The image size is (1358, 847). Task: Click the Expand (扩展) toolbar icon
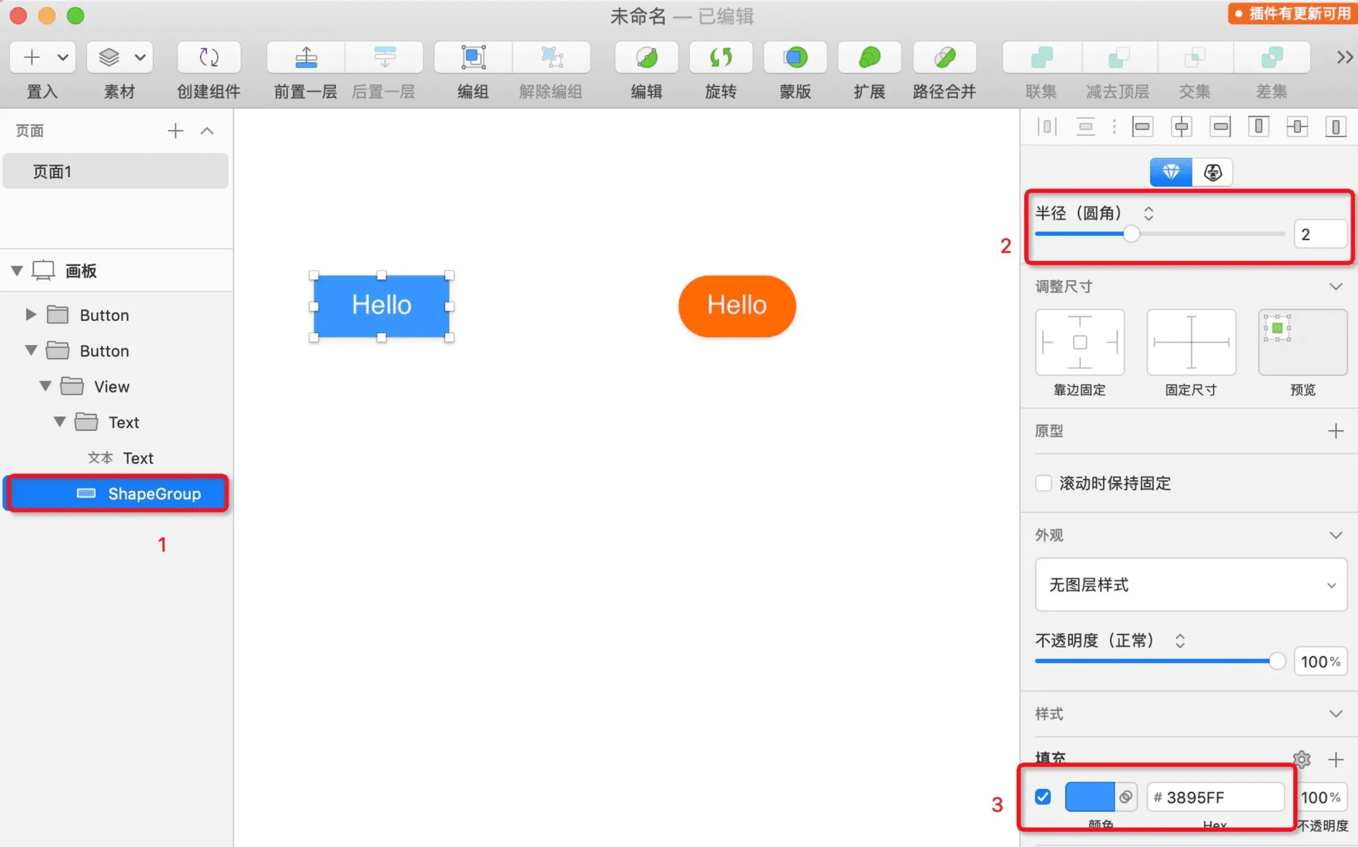click(869, 57)
